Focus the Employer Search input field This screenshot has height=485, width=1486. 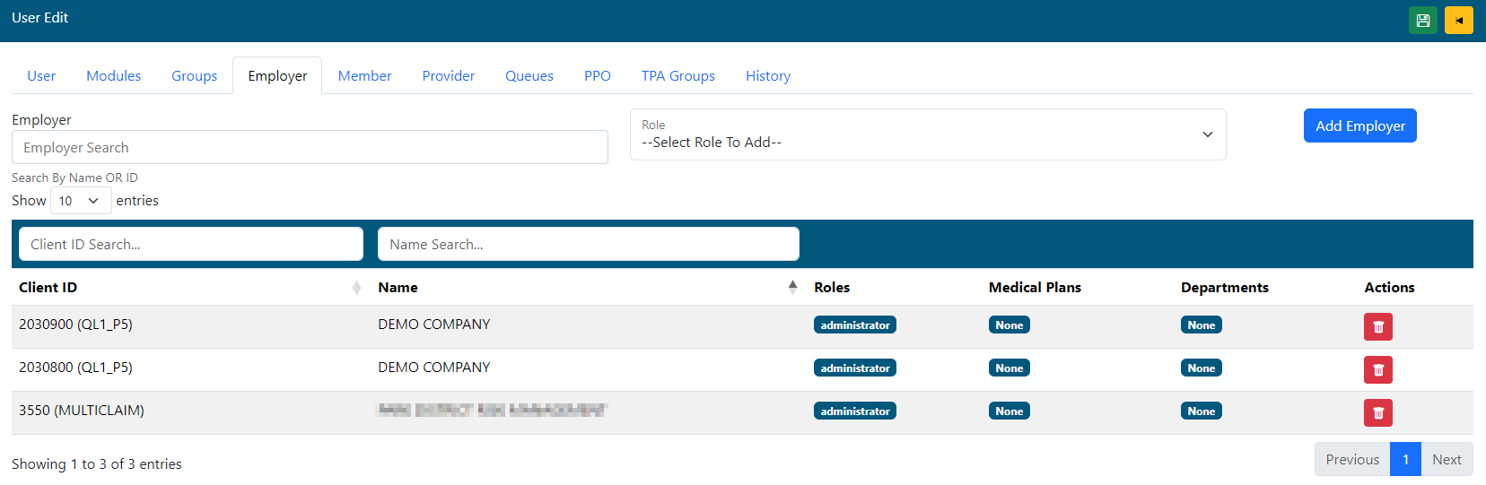(310, 148)
